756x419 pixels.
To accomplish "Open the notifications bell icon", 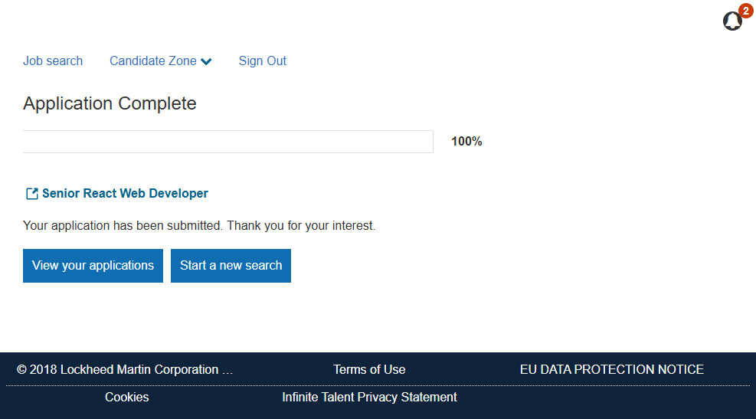I will coord(732,21).
